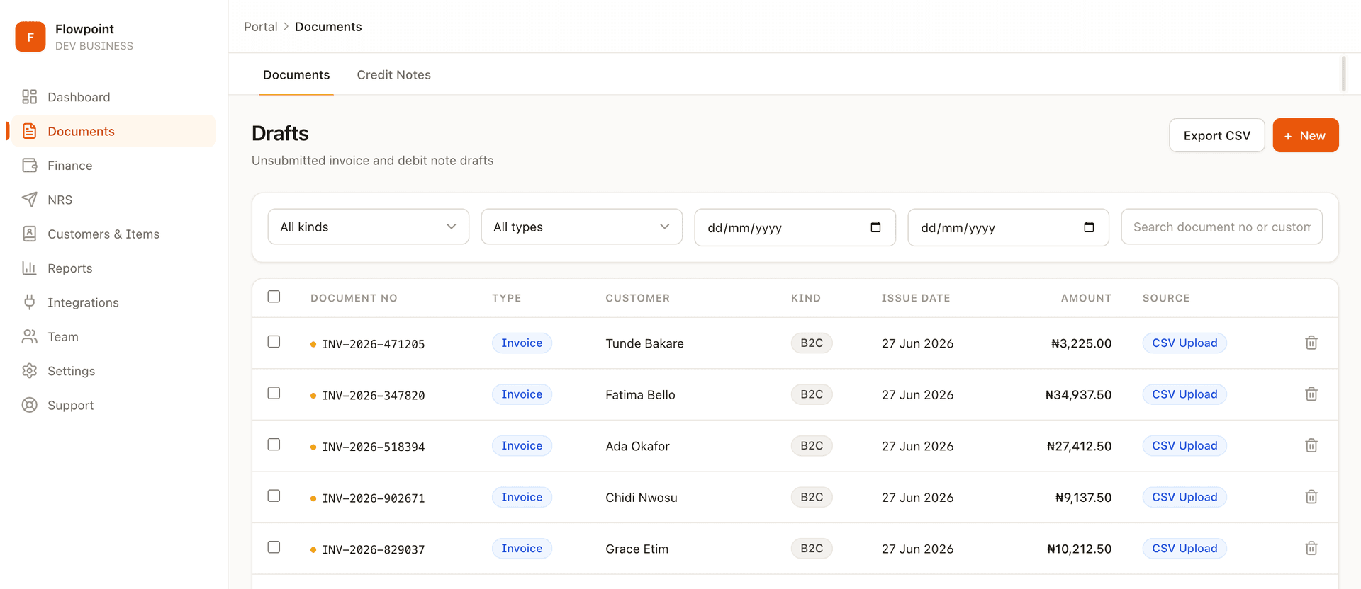Click amount ₦9,137.50

(x=1083, y=498)
